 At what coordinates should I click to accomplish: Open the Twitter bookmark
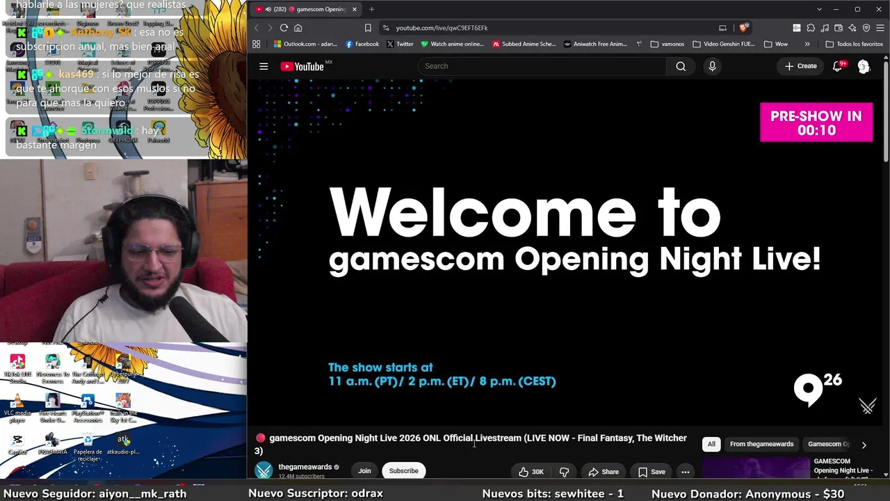pyautogui.click(x=400, y=44)
